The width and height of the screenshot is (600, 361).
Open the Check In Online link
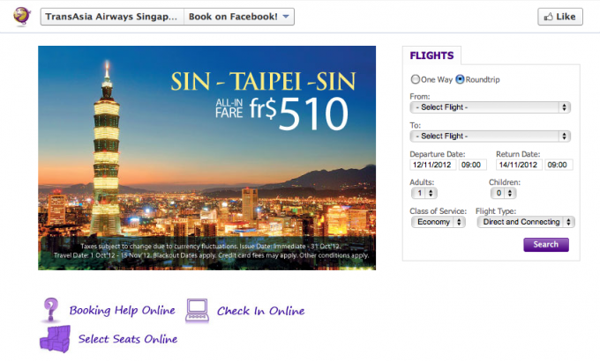tap(260, 311)
